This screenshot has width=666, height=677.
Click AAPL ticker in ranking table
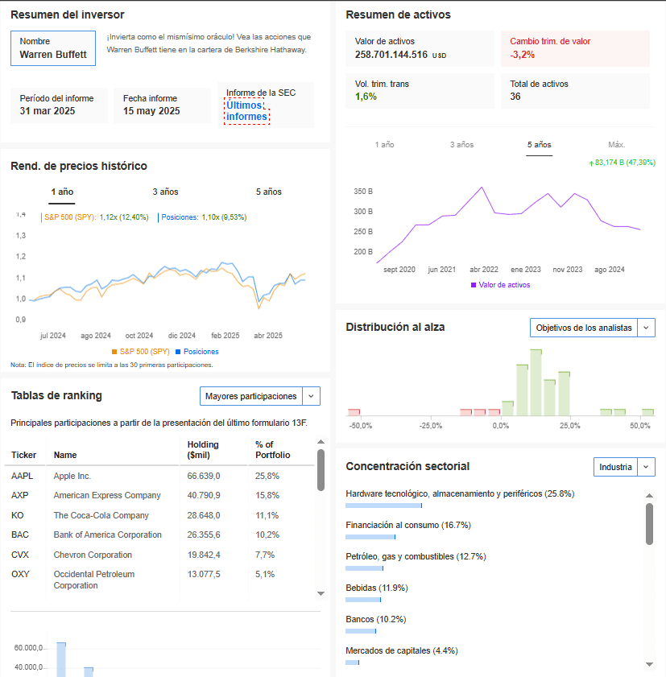click(22, 476)
